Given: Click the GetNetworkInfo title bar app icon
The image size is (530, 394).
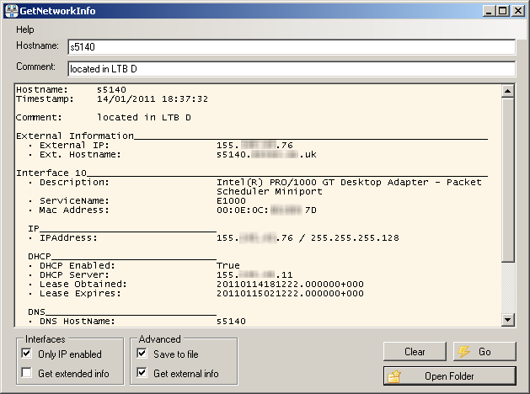Looking at the screenshot, I should (10, 10).
